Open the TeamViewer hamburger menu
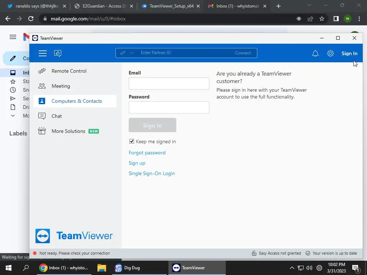The height and width of the screenshot is (275, 367). 43,53
